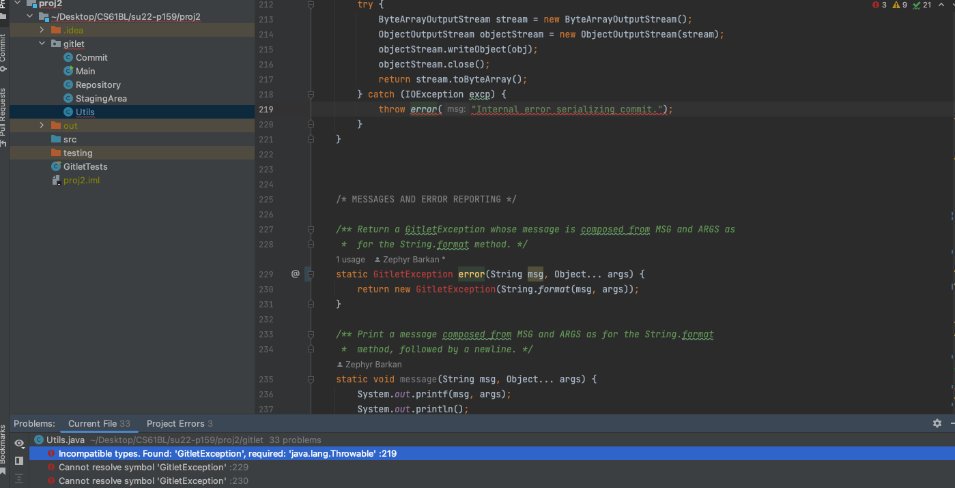The height and width of the screenshot is (488, 955).
Task: Select the Current File tab
Action: click(98, 423)
